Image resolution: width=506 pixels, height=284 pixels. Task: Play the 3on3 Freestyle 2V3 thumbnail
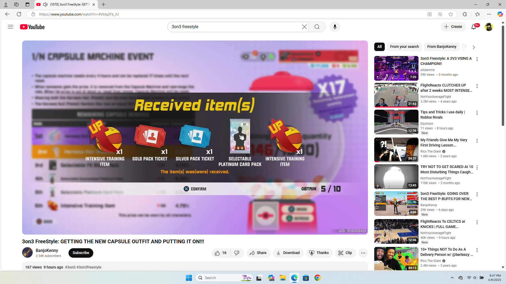click(x=396, y=68)
